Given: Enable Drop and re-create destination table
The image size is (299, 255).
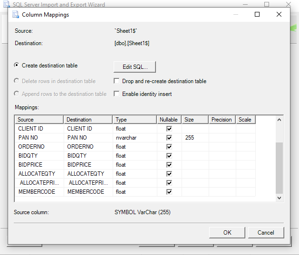Looking at the screenshot, I should point(116,81).
